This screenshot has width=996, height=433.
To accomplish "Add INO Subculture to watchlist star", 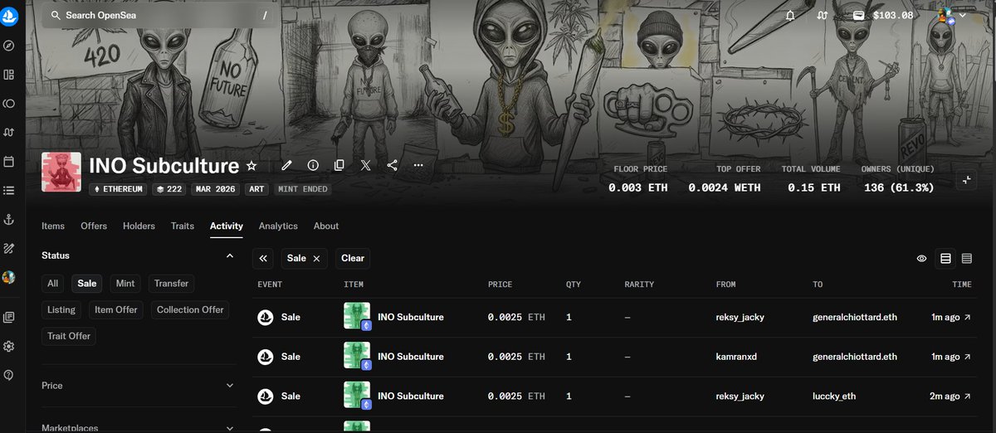I will [x=251, y=166].
